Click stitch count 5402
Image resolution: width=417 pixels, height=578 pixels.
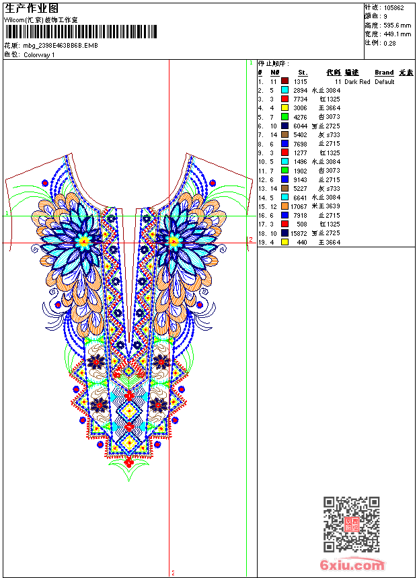click(x=301, y=135)
